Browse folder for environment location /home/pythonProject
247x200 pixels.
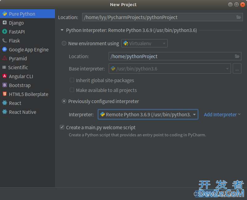click(237, 56)
